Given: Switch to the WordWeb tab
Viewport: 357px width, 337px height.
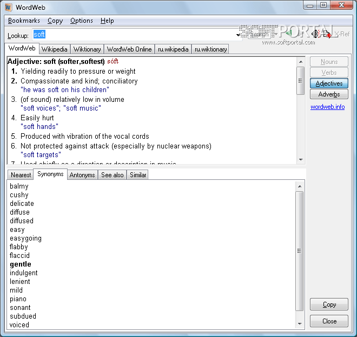Looking at the screenshot, I should click(x=22, y=48).
